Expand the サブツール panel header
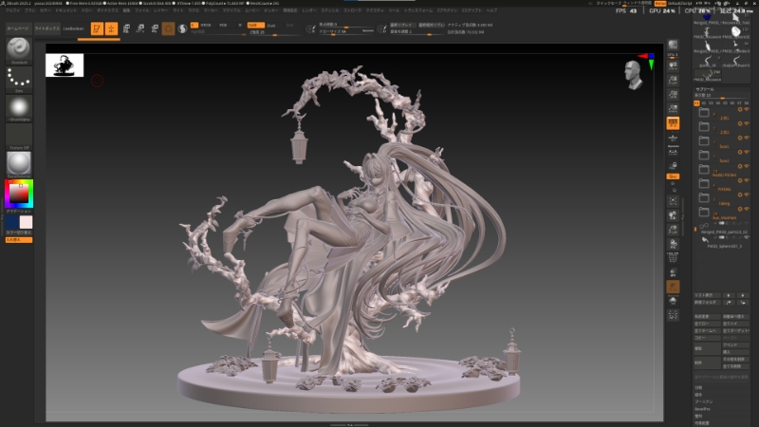The height and width of the screenshot is (427, 759). pyautogui.click(x=705, y=89)
